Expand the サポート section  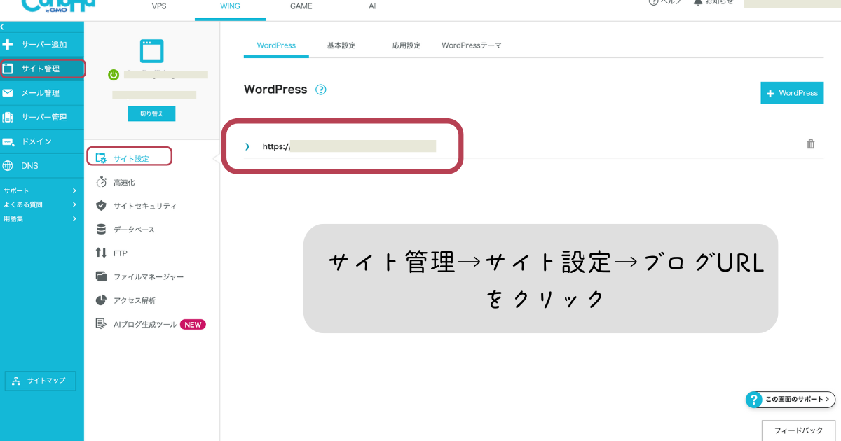[40, 190]
